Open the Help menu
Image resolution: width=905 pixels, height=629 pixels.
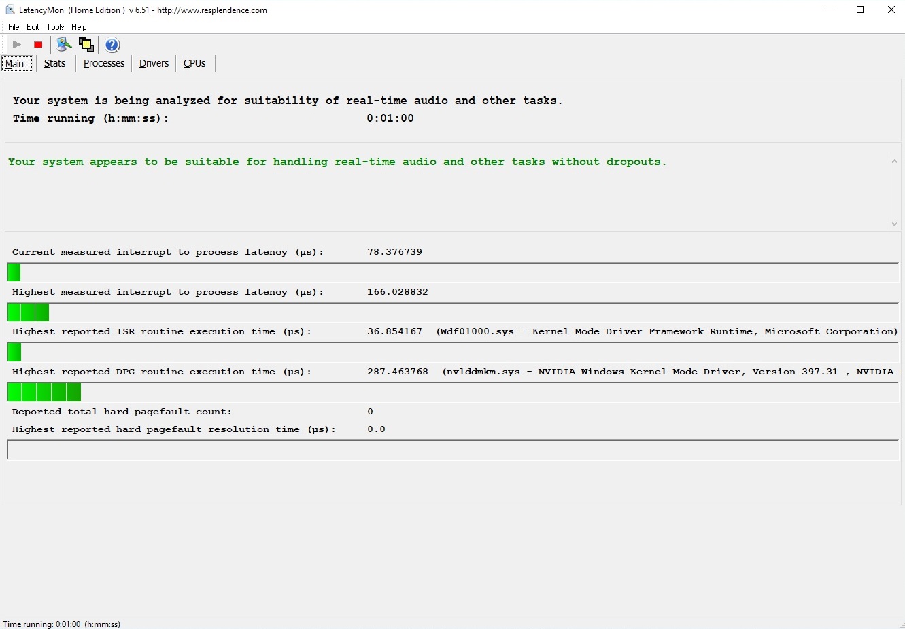pyautogui.click(x=79, y=27)
